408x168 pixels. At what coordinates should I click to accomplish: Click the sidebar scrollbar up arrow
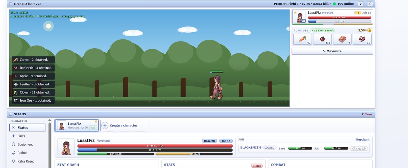[49, 120]
